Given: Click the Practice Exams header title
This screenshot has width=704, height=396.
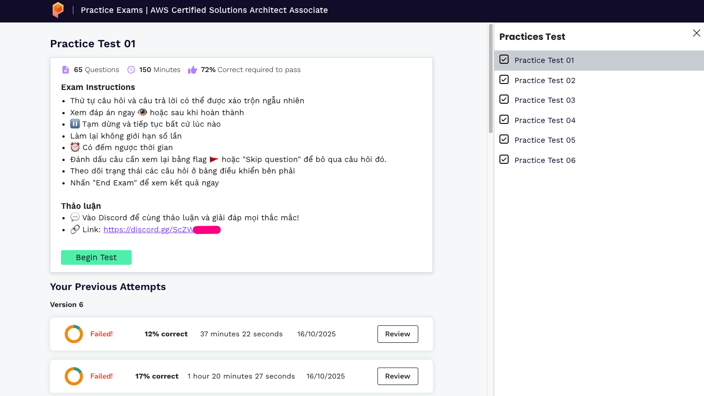Looking at the screenshot, I should click(x=204, y=10).
